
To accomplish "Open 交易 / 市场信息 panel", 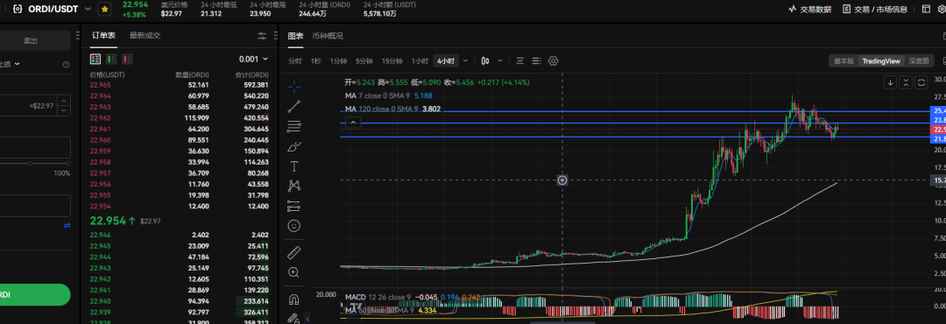I will point(875,9).
